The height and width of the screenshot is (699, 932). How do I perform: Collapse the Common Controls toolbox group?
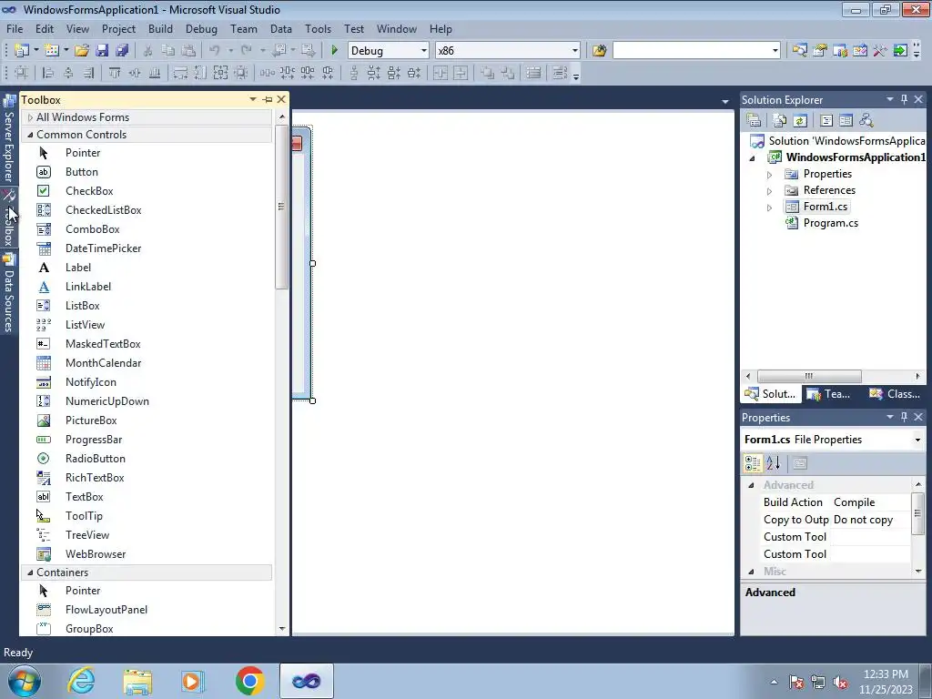coord(30,135)
